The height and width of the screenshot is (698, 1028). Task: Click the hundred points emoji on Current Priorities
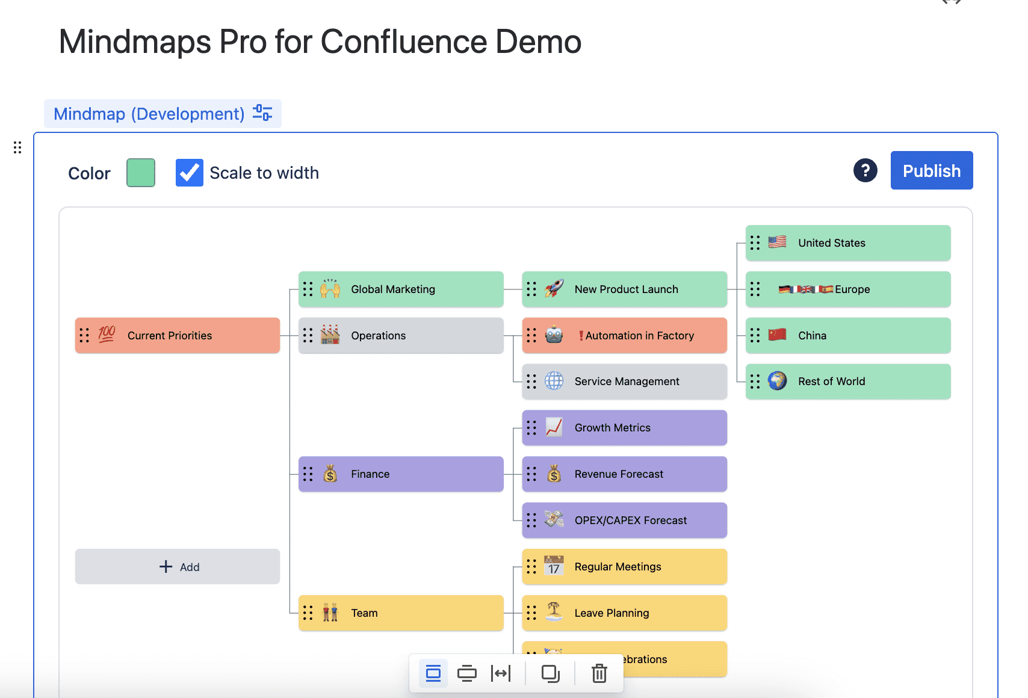pos(107,335)
